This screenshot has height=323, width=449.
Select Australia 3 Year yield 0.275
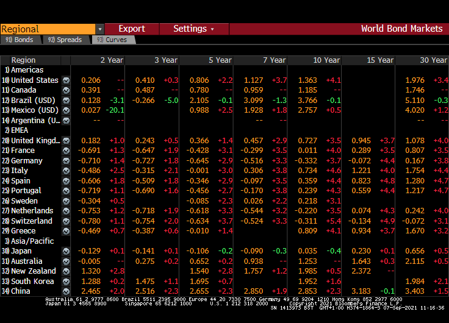pos(145,261)
